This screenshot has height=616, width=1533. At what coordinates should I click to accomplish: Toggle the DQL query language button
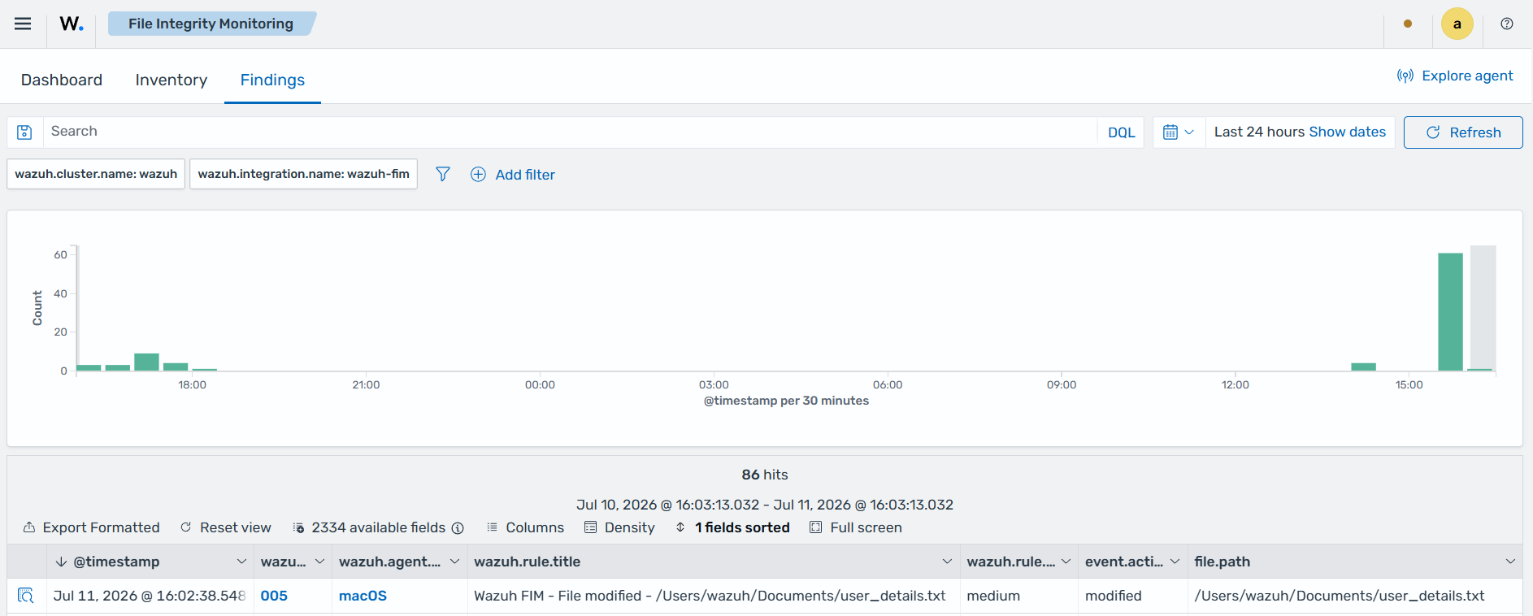click(x=1121, y=132)
